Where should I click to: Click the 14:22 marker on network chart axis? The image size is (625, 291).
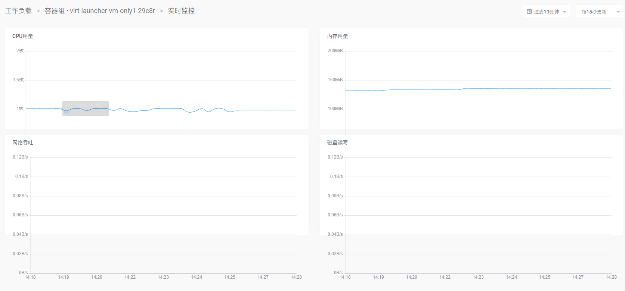pyautogui.click(x=130, y=277)
